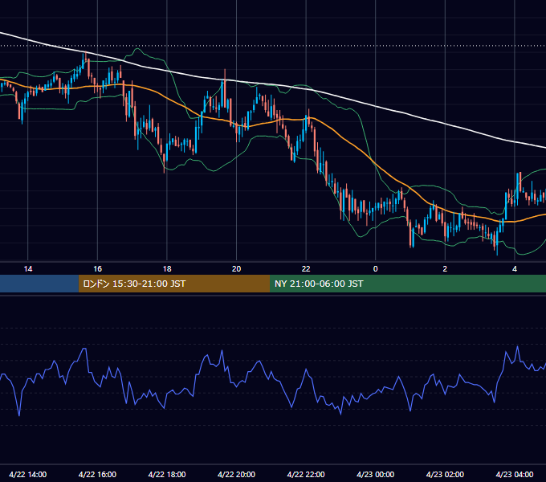Click the 4/23 00:00 date label
The image size is (546, 482).
pos(376,474)
